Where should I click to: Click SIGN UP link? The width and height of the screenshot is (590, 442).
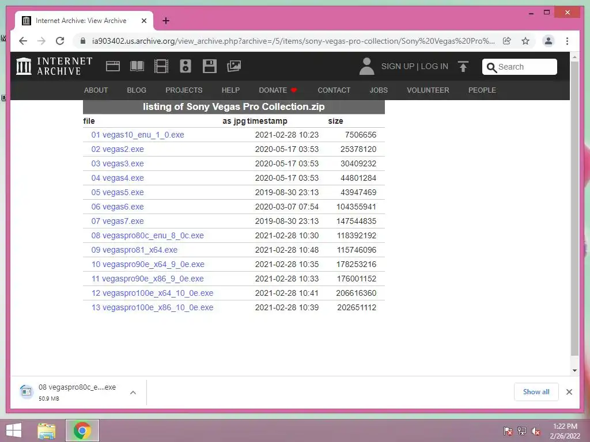(398, 67)
